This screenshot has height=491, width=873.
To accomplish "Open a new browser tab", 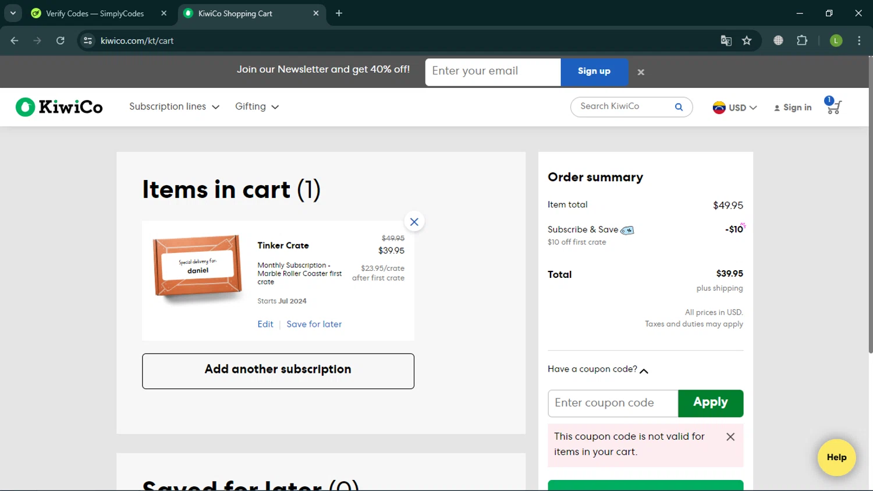I will coord(339,13).
